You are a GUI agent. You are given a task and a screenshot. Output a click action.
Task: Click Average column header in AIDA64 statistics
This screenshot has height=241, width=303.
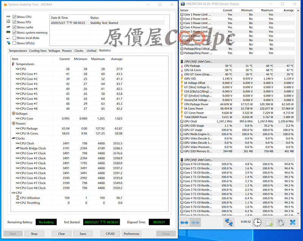pyautogui.click(x=115, y=59)
